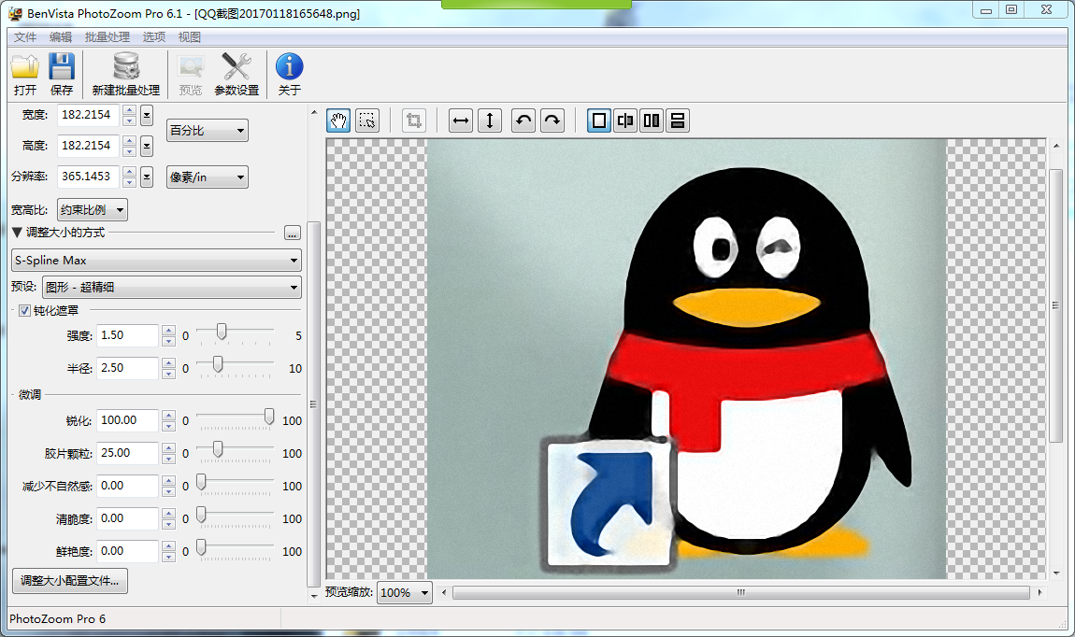Open the 宽度 value preset arrow menu
This screenshot has height=637, width=1075.
click(x=147, y=115)
